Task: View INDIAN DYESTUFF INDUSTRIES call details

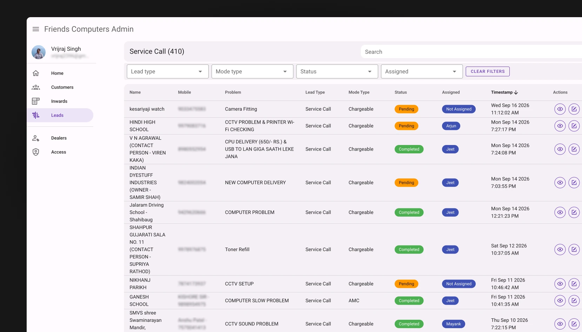Action: pos(560,182)
